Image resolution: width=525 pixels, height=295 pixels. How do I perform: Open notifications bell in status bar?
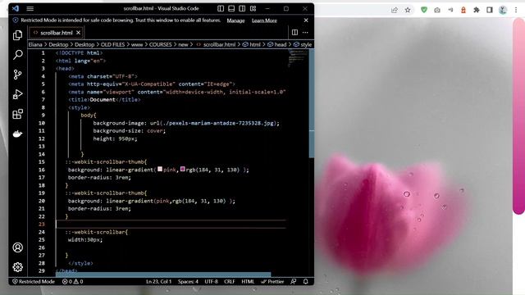coord(306,282)
